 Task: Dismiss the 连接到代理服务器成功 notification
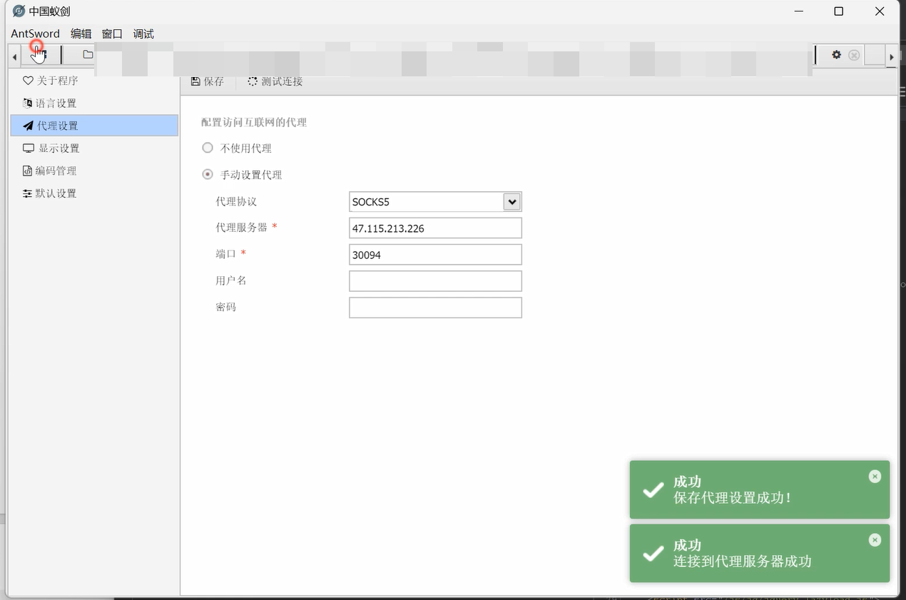875,541
